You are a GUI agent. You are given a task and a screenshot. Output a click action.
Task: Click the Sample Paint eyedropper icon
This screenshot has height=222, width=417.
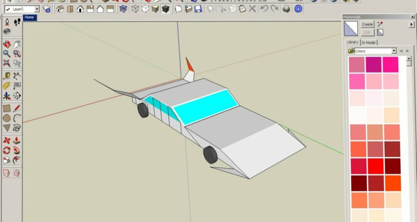[380, 24]
